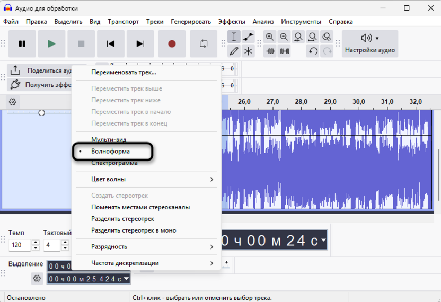Screen dimensions: 441x302
Task: Open the Инструменты menu
Action: [301, 22]
